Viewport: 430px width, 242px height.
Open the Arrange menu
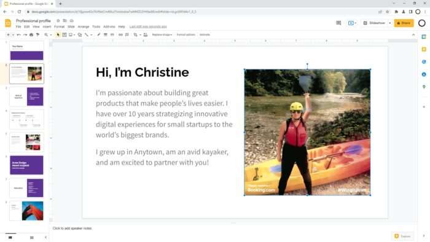pos(84,27)
